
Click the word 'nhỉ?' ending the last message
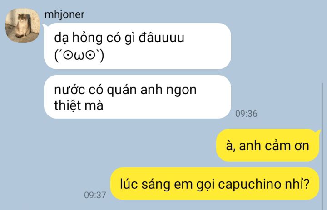point(301,184)
